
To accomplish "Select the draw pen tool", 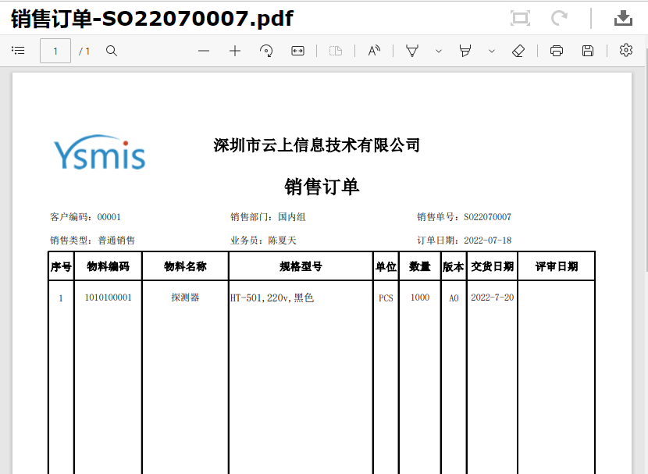I will click(x=412, y=51).
